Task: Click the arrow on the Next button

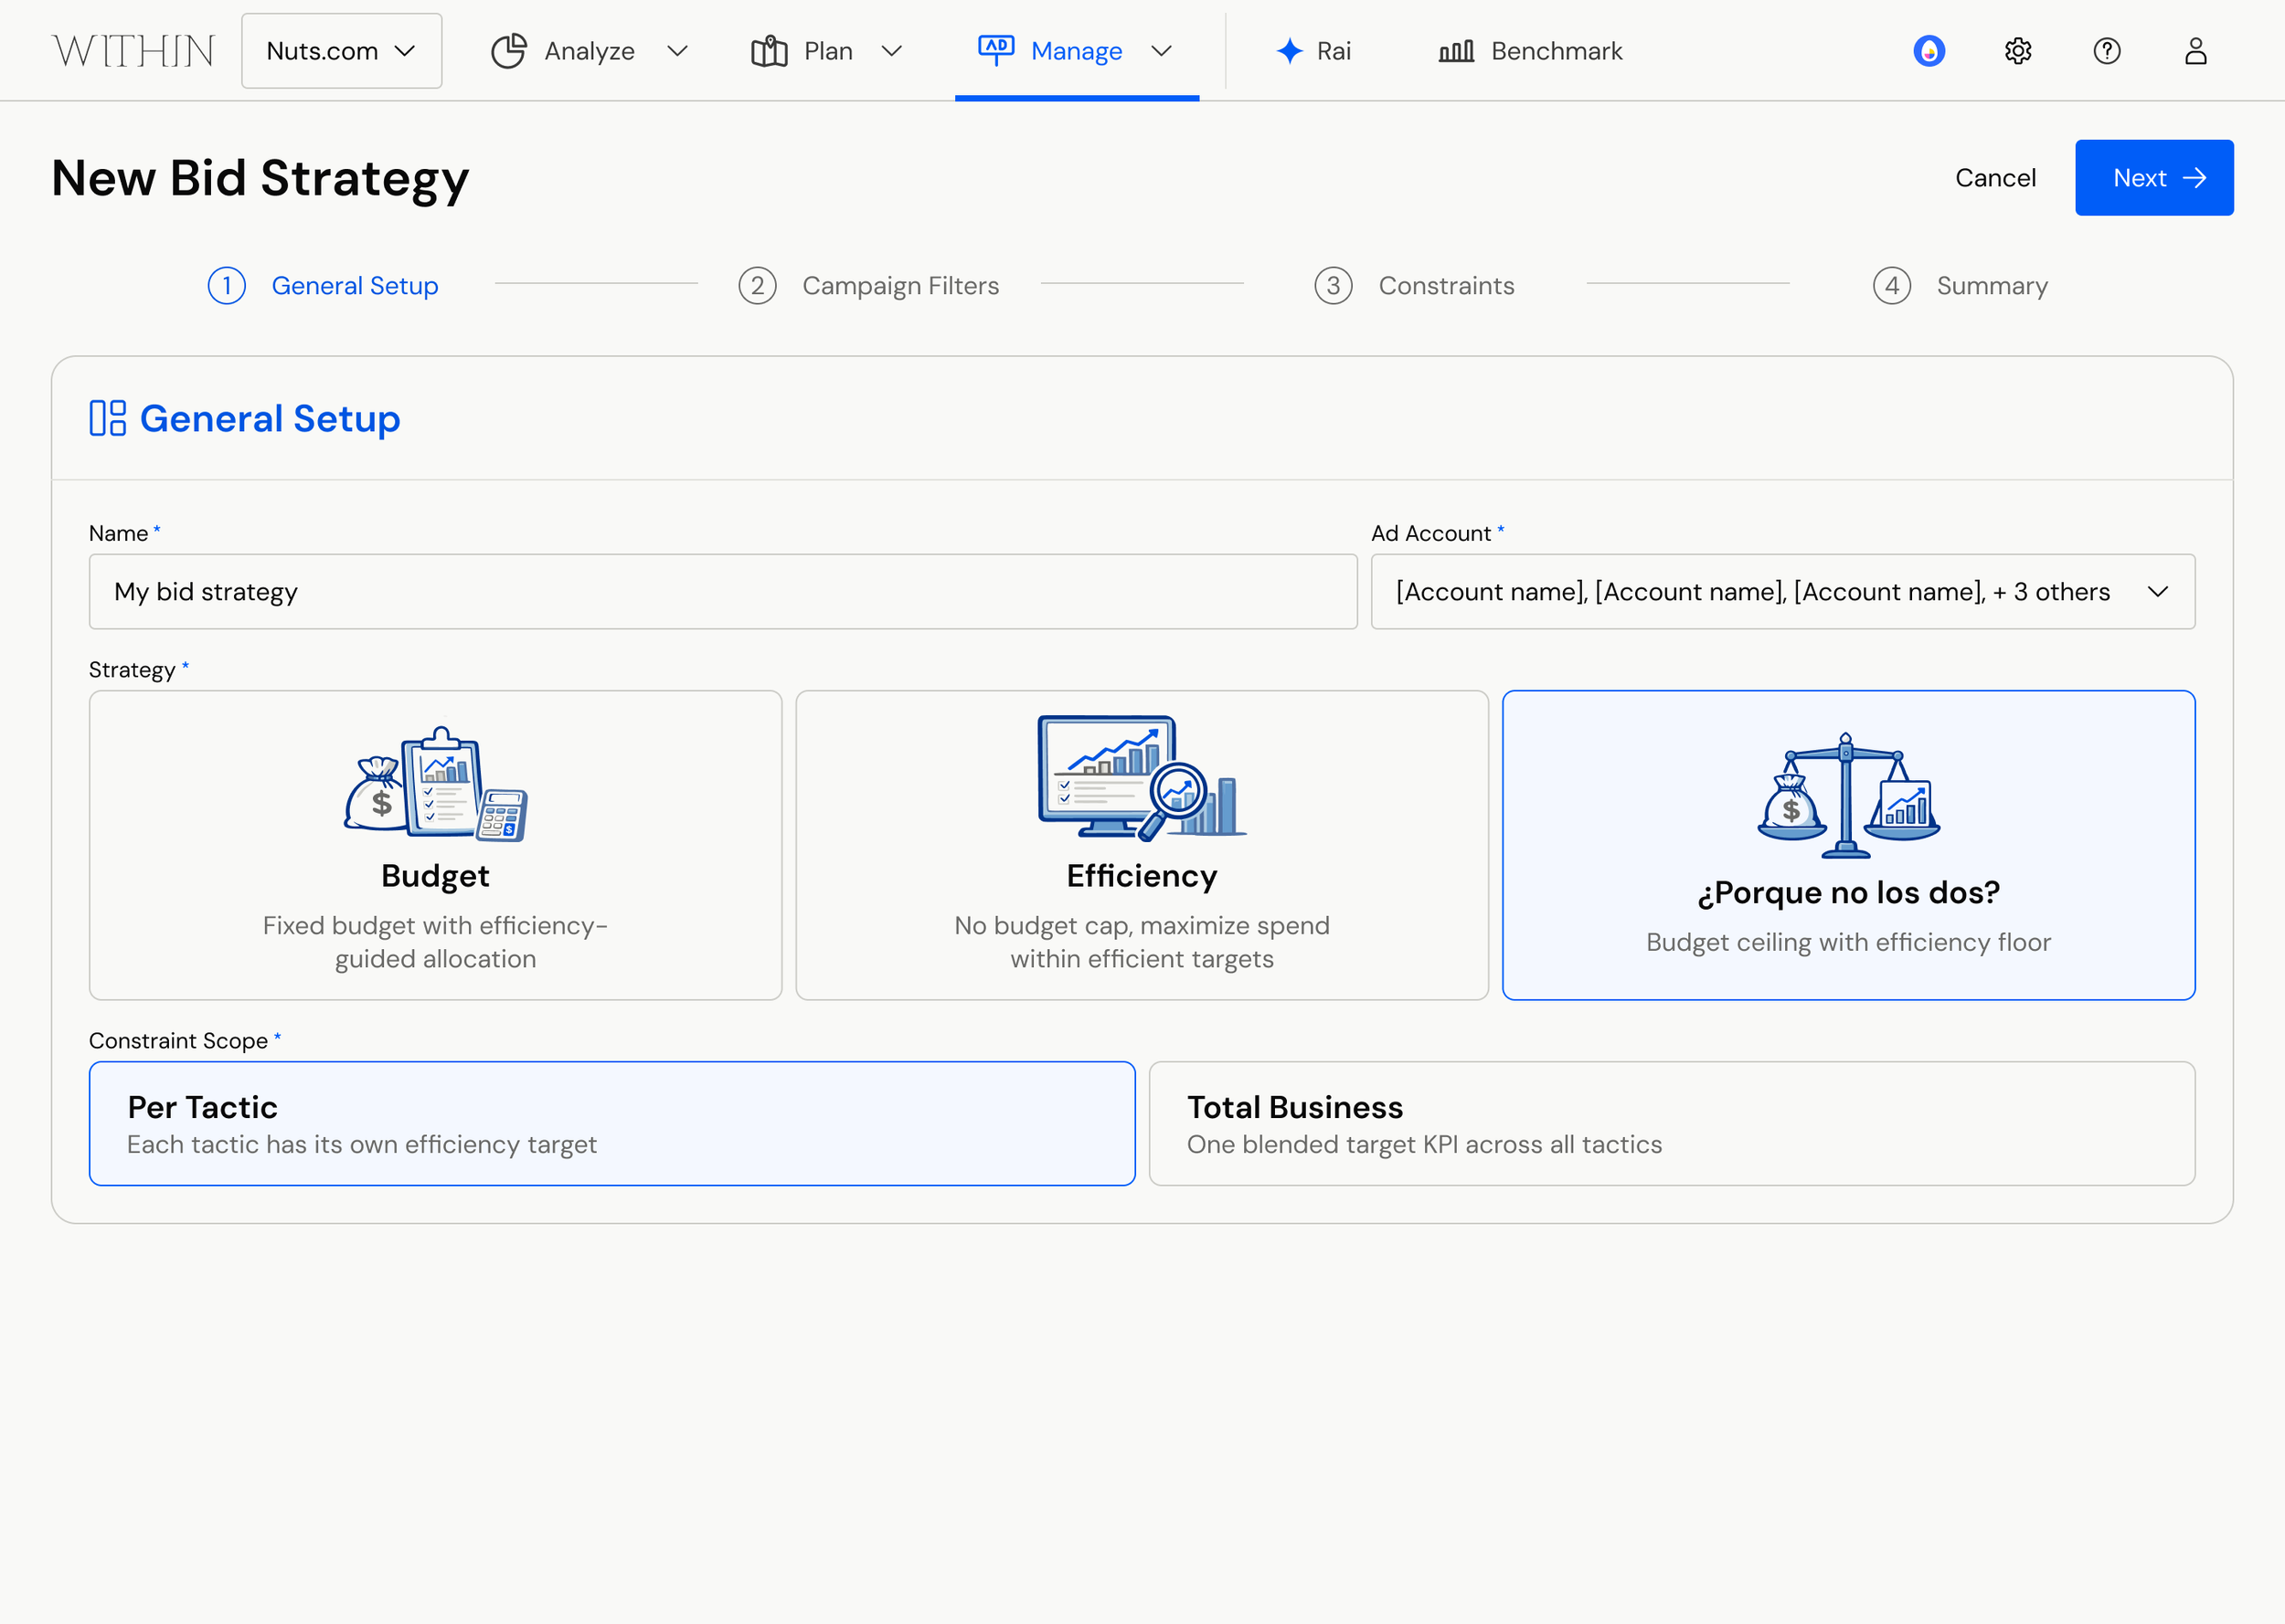Action: tap(2194, 178)
